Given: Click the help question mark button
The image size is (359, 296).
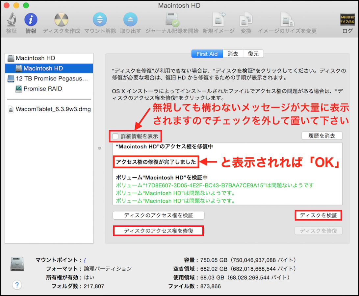Looking at the screenshot, I should click(17, 285).
